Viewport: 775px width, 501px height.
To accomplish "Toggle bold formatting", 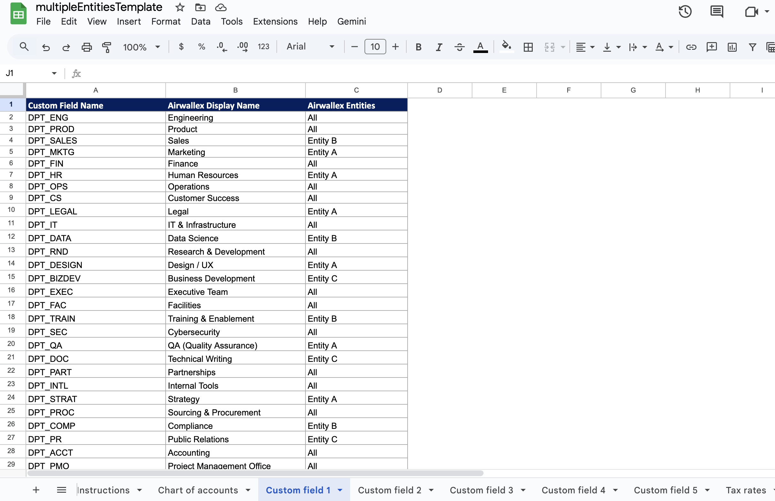I will 418,47.
